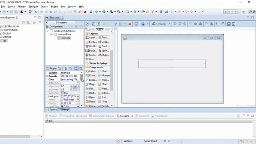This screenshot has width=256, height=144.
Task: Open the Run button dropdown arrow
Action: point(108,12)
